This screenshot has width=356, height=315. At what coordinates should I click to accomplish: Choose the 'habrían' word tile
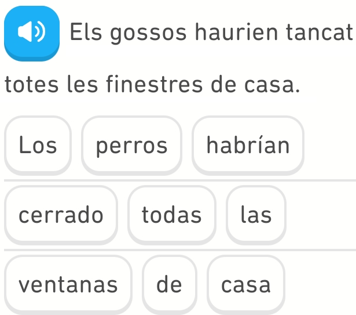pyautogui.click(x=248, y=145)
